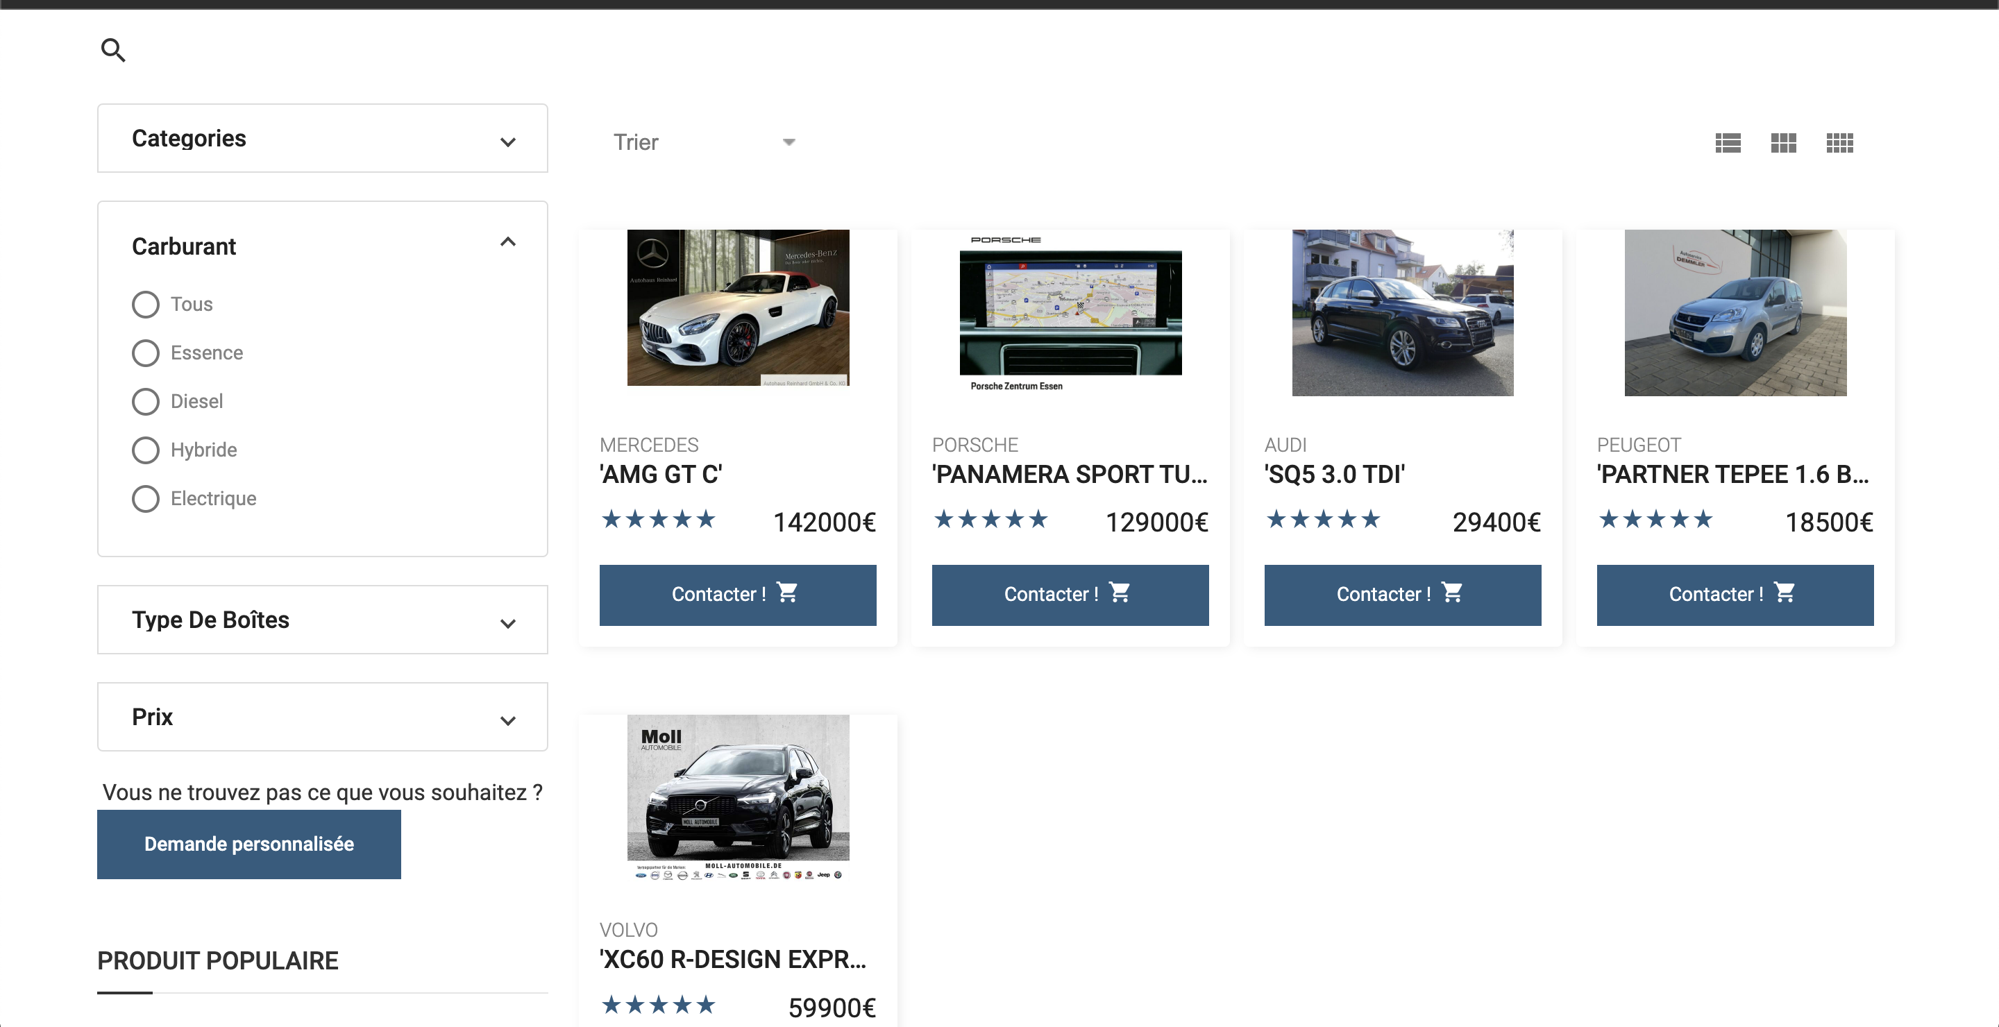Click the 142000€ price
1999x1027 pixels.
coord(824,523)
